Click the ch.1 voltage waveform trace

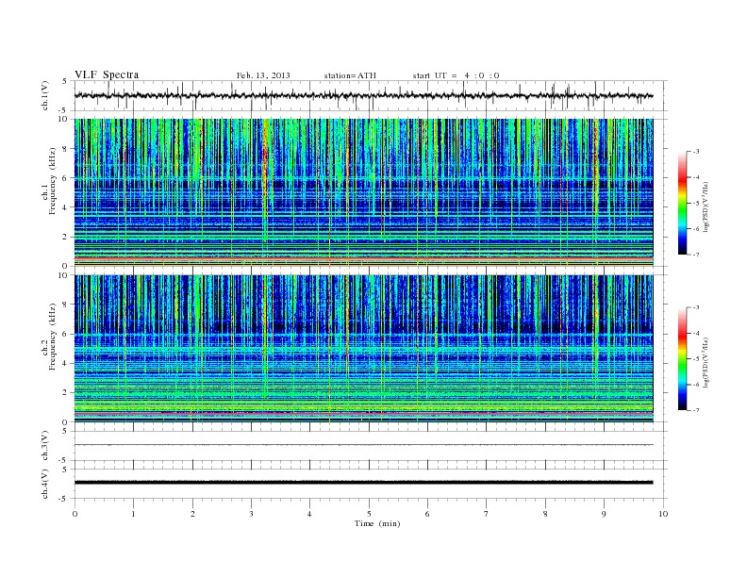pyautogui.click(x=363, y=95)
